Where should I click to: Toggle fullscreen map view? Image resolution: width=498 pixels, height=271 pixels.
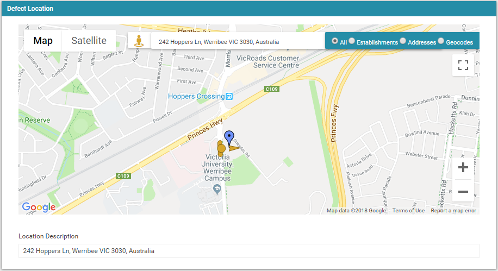click(463, 65)
